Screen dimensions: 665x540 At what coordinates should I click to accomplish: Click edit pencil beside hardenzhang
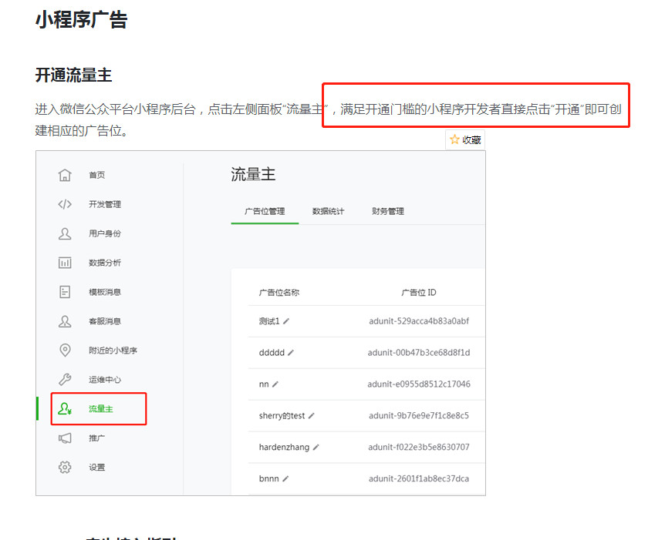pyautogui.click(x=316, y=448)
